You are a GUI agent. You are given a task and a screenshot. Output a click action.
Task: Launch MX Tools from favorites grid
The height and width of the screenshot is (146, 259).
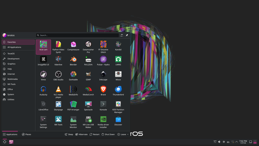pos(58,122)
